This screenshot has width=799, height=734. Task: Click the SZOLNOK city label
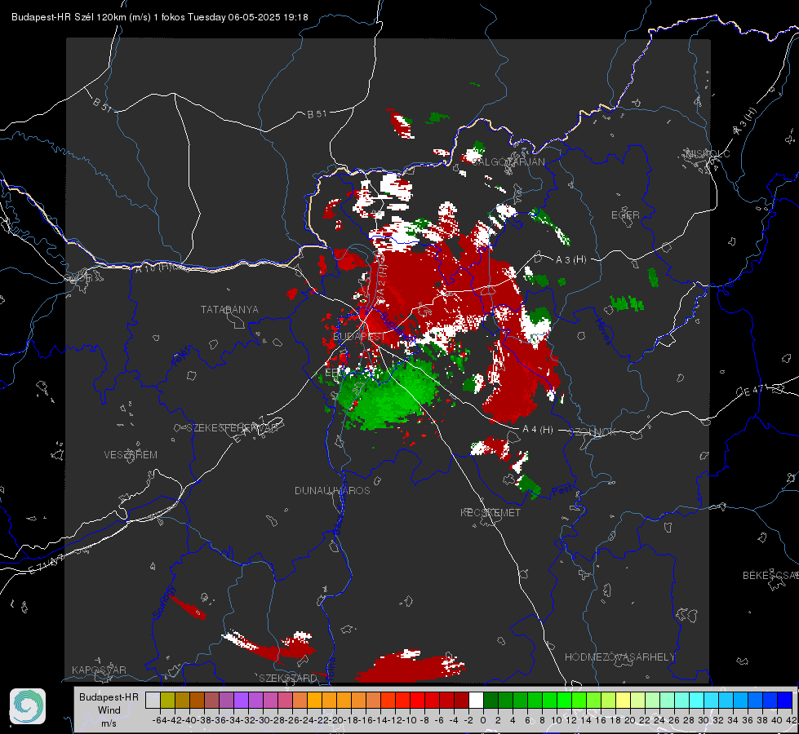(593, 432)
